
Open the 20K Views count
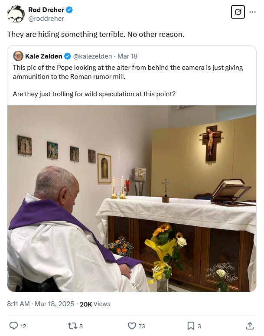click(95, 304)
